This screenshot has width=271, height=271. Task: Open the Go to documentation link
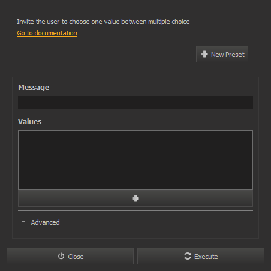coord(47,33)
